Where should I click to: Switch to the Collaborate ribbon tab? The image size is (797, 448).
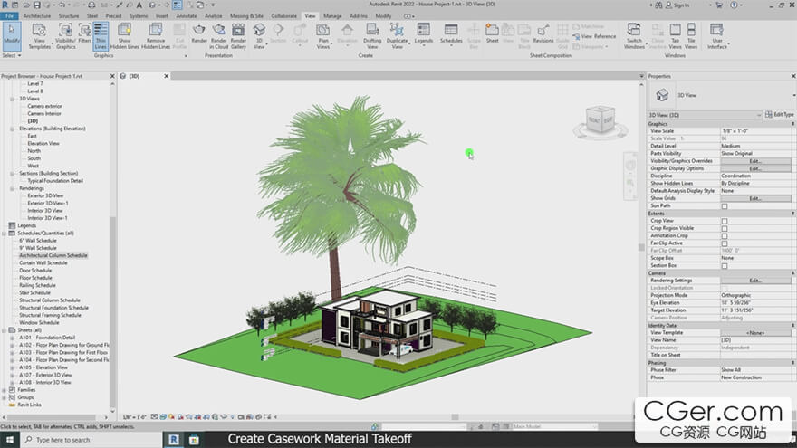(283, 16)
